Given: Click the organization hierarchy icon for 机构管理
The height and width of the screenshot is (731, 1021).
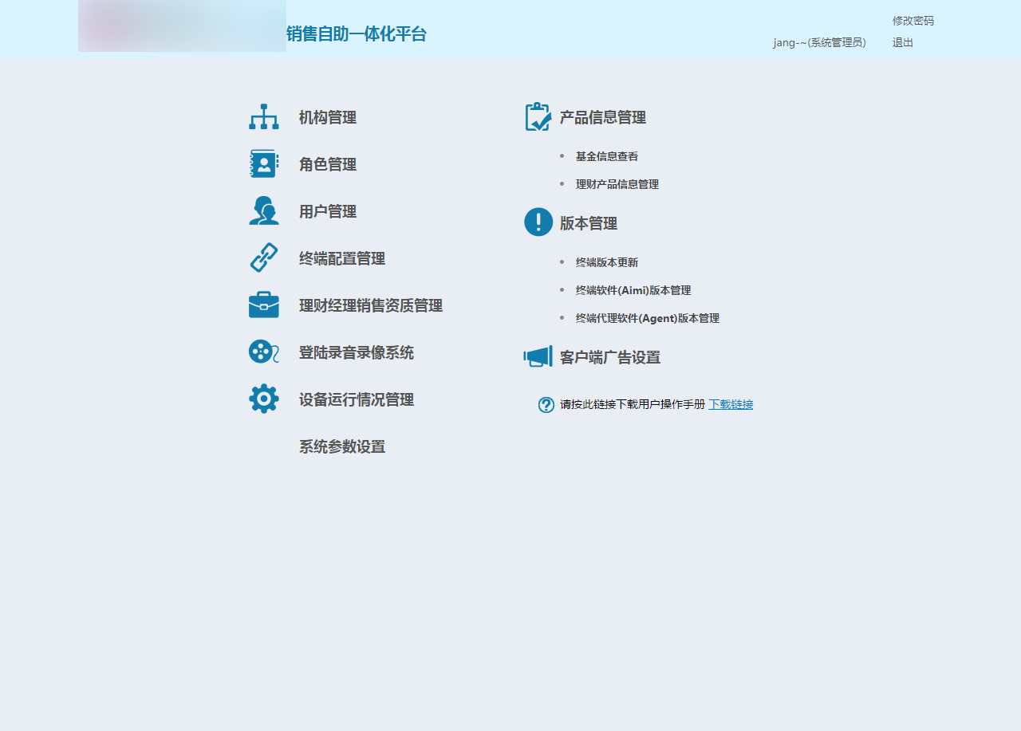Looking at the screenshot, I should 263,117.
